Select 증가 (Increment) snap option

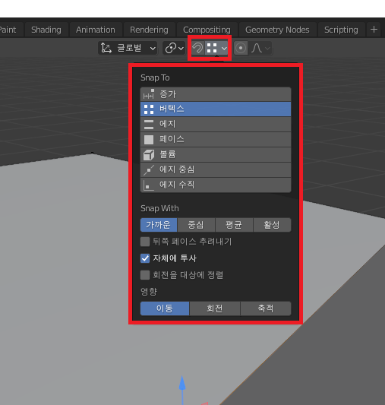[216, 94]
